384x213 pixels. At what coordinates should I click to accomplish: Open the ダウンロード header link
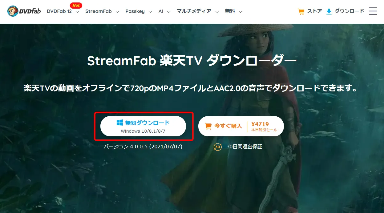pos(350,11)
